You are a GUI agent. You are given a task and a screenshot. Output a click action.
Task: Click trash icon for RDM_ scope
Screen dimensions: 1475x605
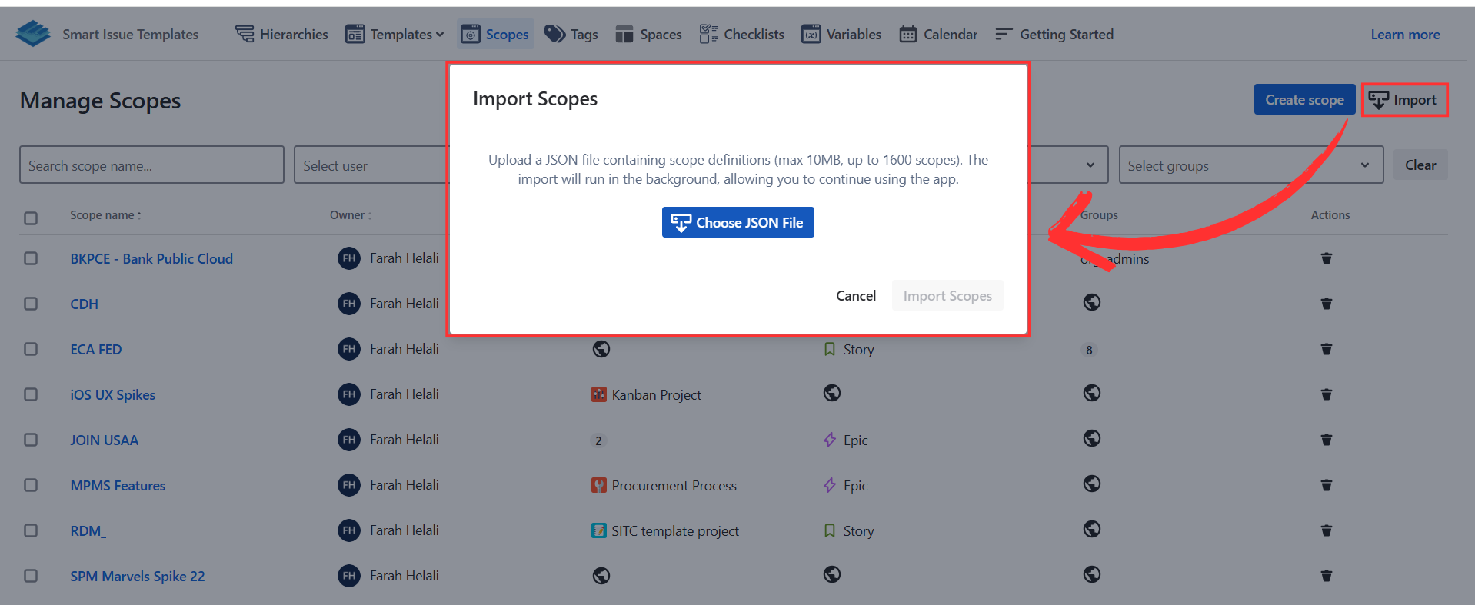click(1326, 530)
